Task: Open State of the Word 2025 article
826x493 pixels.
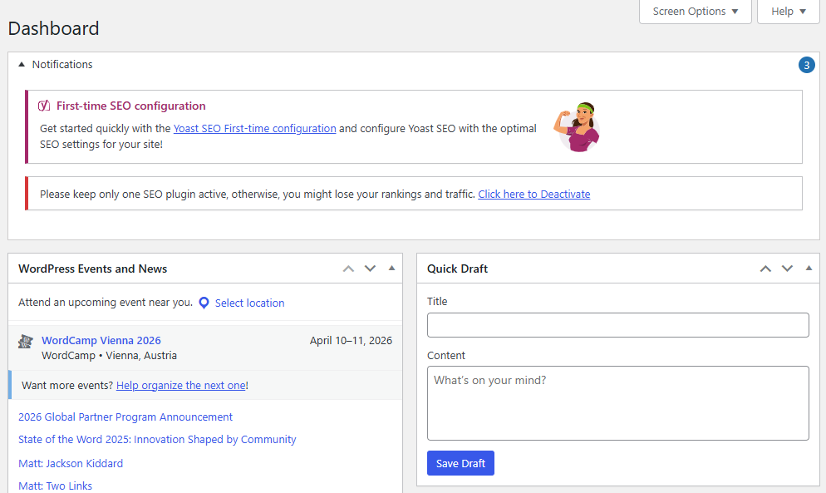Action: click(x=156, y=439)
